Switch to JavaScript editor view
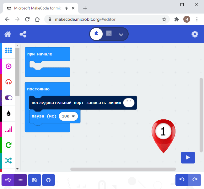The width and height of the screenshot is (204, 189). (x=109, y=33)
